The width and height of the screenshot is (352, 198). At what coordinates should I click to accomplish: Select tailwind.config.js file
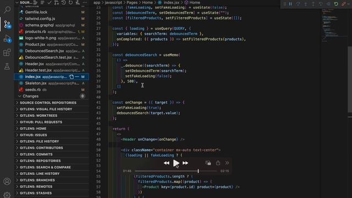[x=52, y=19]
